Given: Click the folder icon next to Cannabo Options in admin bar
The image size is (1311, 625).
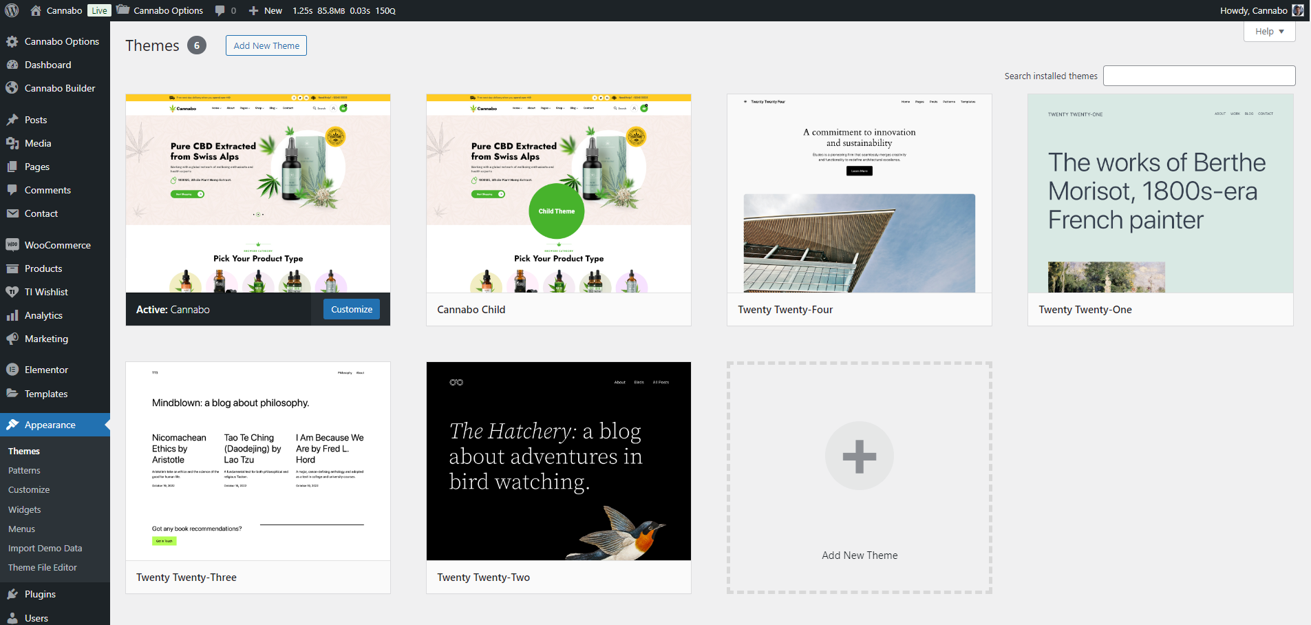Looking at the screenshot, I should click(x=123, y=10).
